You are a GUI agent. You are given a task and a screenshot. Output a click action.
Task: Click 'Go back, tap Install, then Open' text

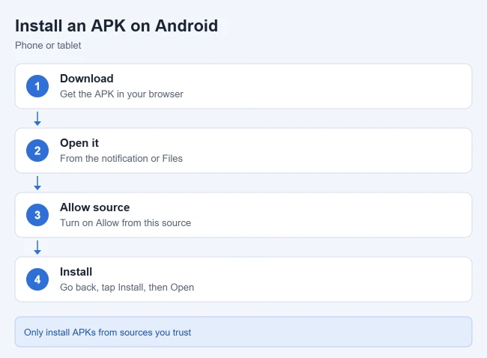[x=127, y=287]
